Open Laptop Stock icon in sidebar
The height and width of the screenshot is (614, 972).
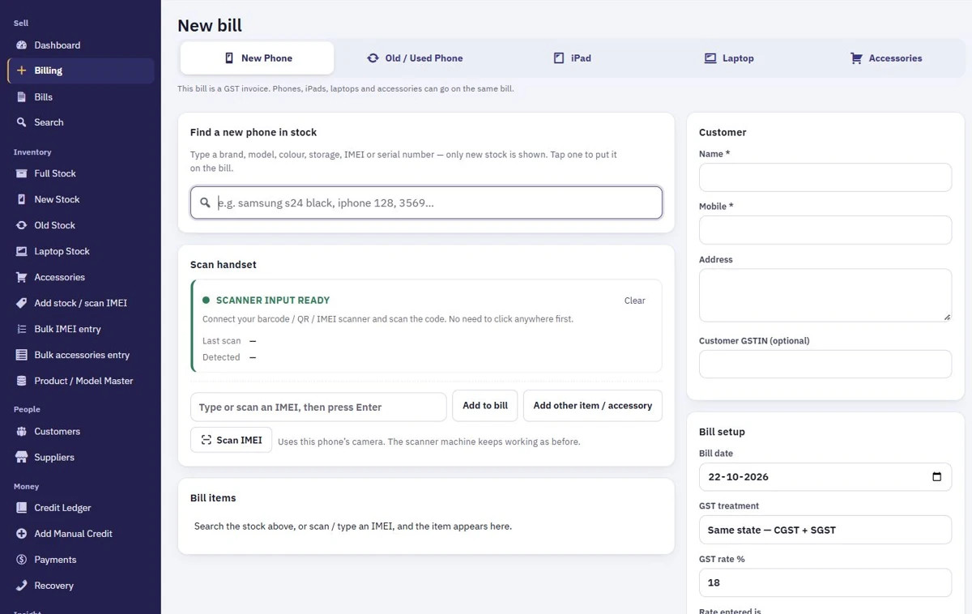[x=21, y=251]
